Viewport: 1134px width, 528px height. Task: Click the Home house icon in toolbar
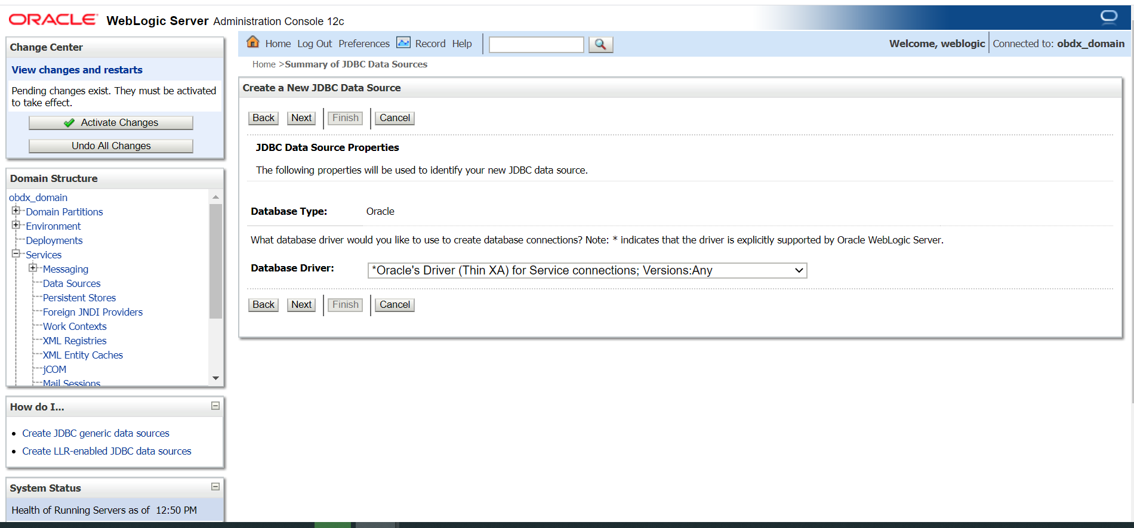(x=253, y=42)
